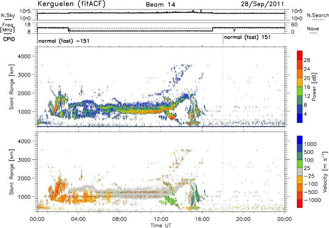Click 'Slant Range [km]' label of velocity panel
Viewport: 329px width, 228px height.
pyautogui.click(x=12, y=172)
